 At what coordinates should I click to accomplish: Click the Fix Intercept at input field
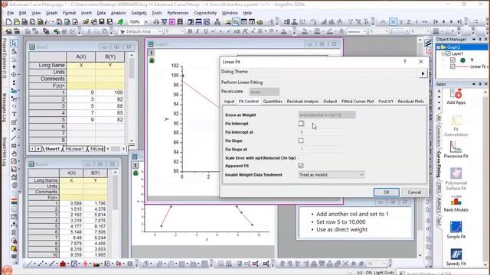click(x=320, y=132)
